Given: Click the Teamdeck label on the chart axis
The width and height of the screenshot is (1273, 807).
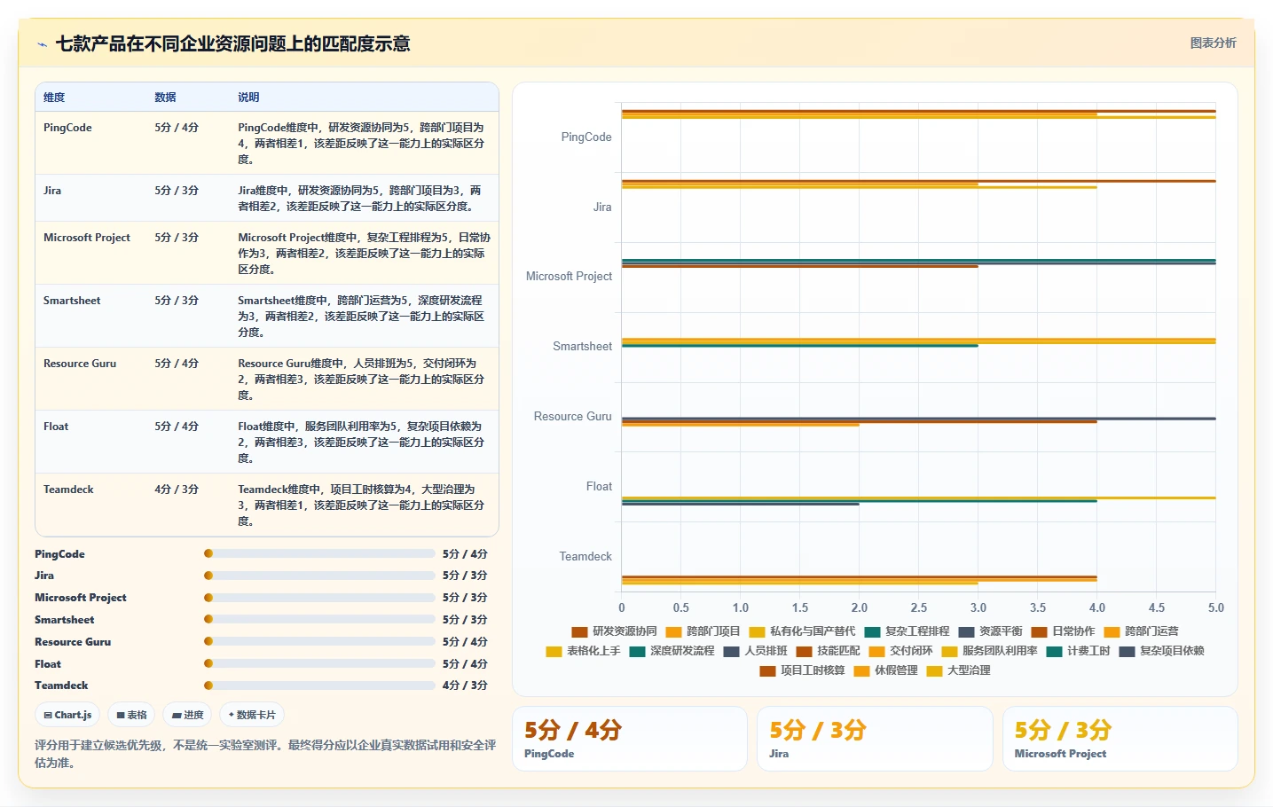Looking at the screenshot, I should (585, 557).
